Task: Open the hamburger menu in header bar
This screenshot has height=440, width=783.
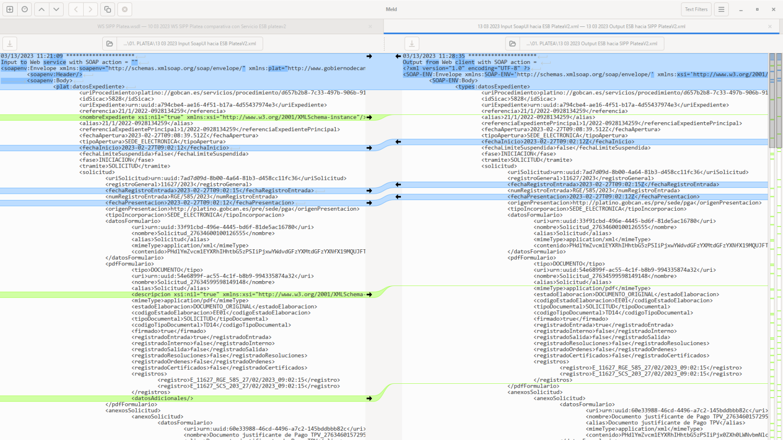Action: coord(721,9)
